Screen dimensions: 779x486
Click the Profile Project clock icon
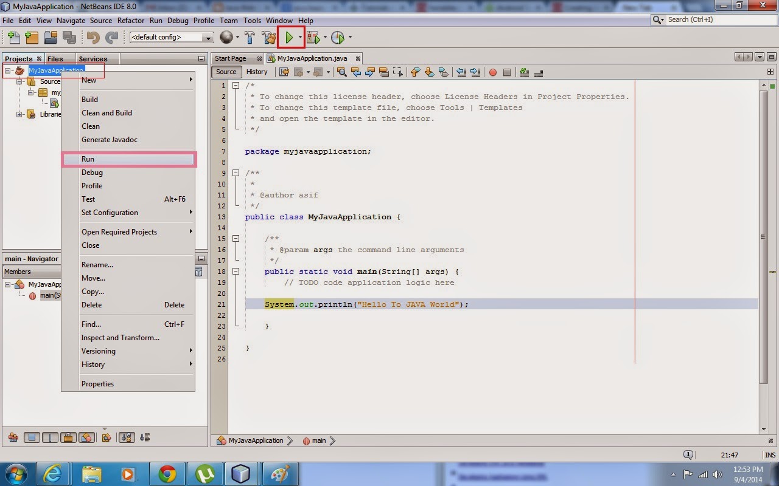pos(337,38)
